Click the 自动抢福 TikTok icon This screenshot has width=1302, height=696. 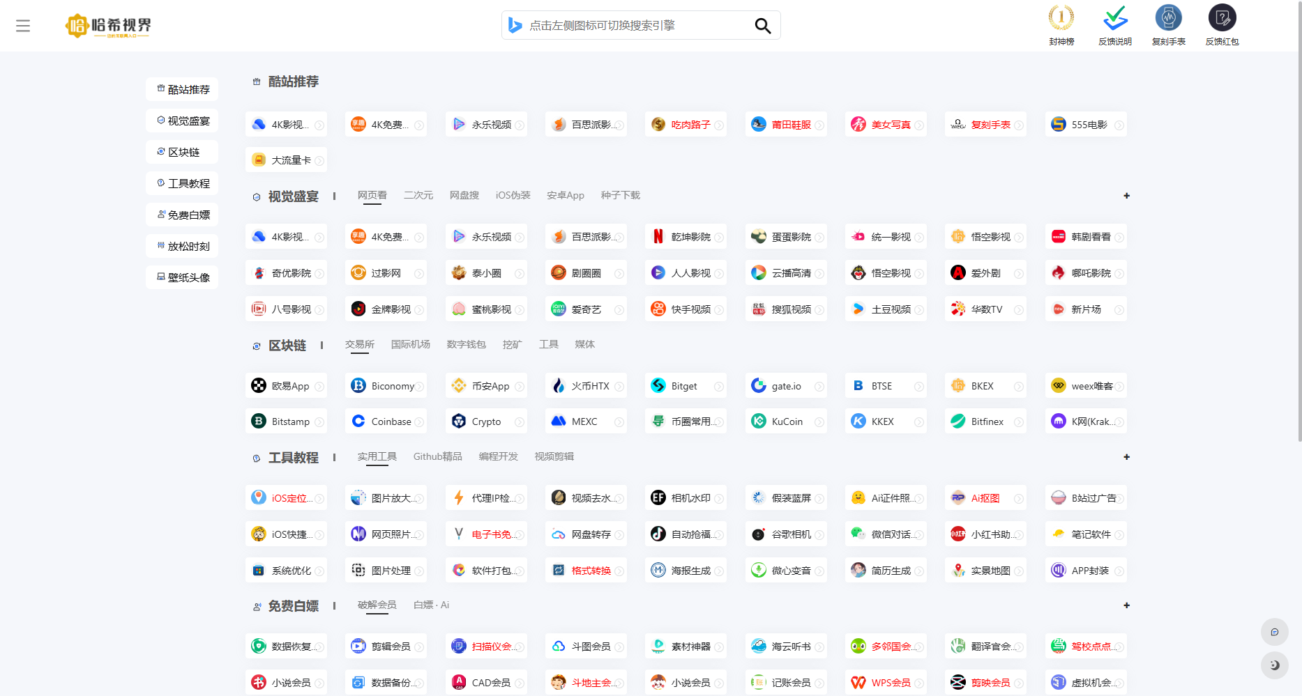(658, 534)
